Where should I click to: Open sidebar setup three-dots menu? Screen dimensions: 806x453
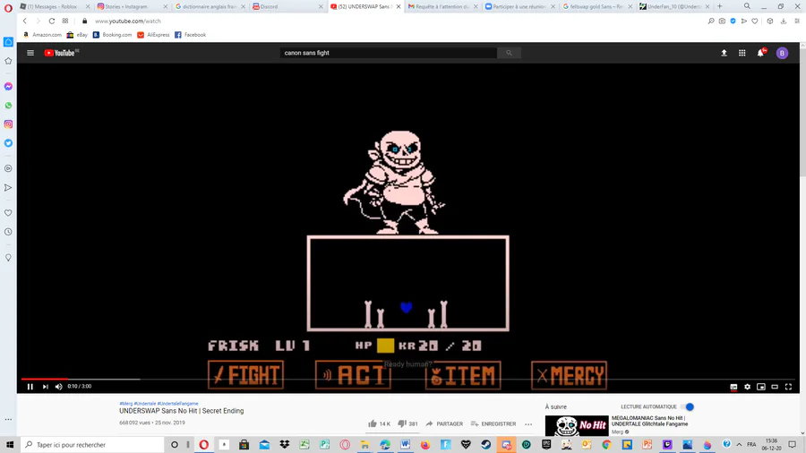(8, 420)
